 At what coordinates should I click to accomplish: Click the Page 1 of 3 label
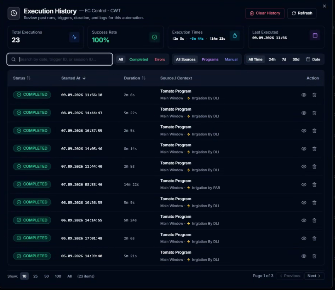click(263, 276)
